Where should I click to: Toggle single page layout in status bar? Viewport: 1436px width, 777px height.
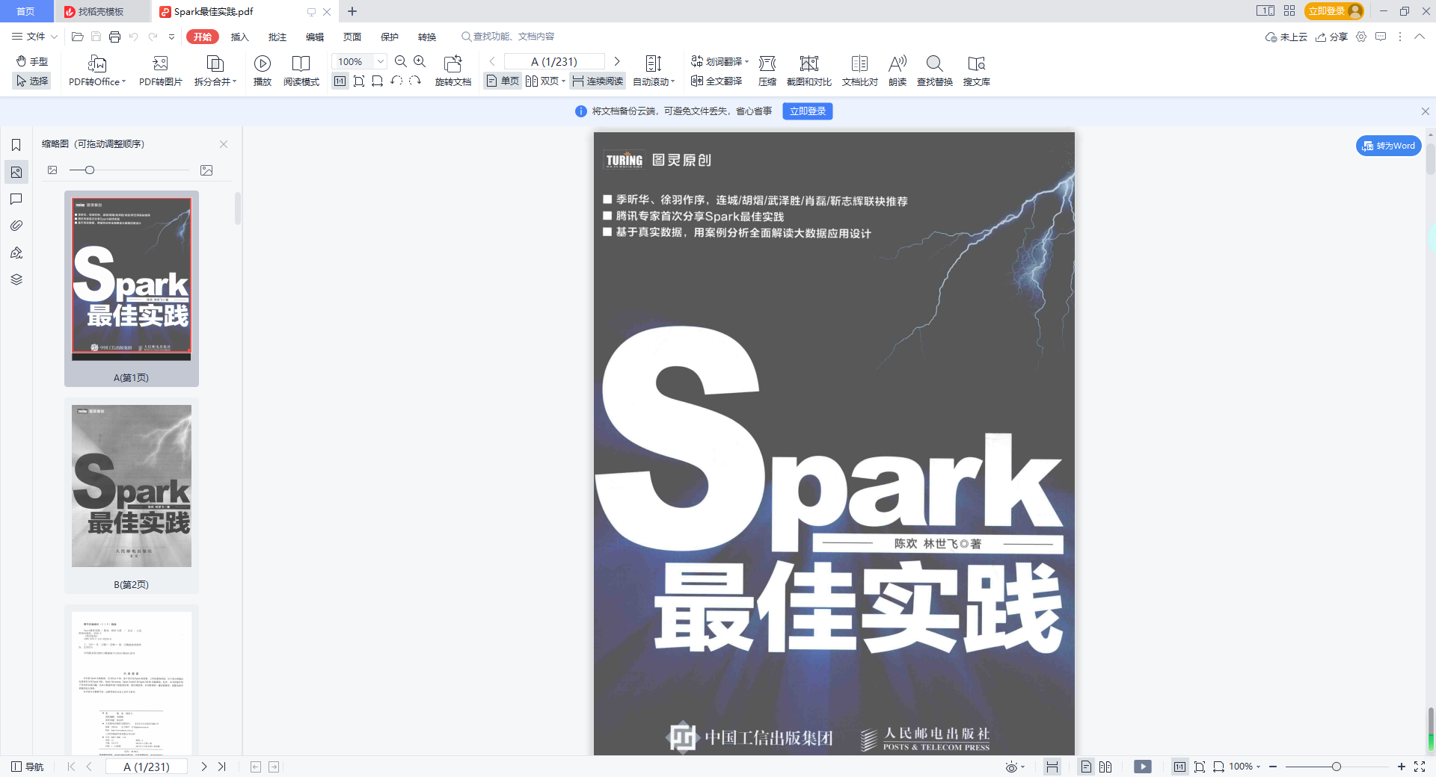1087,767
